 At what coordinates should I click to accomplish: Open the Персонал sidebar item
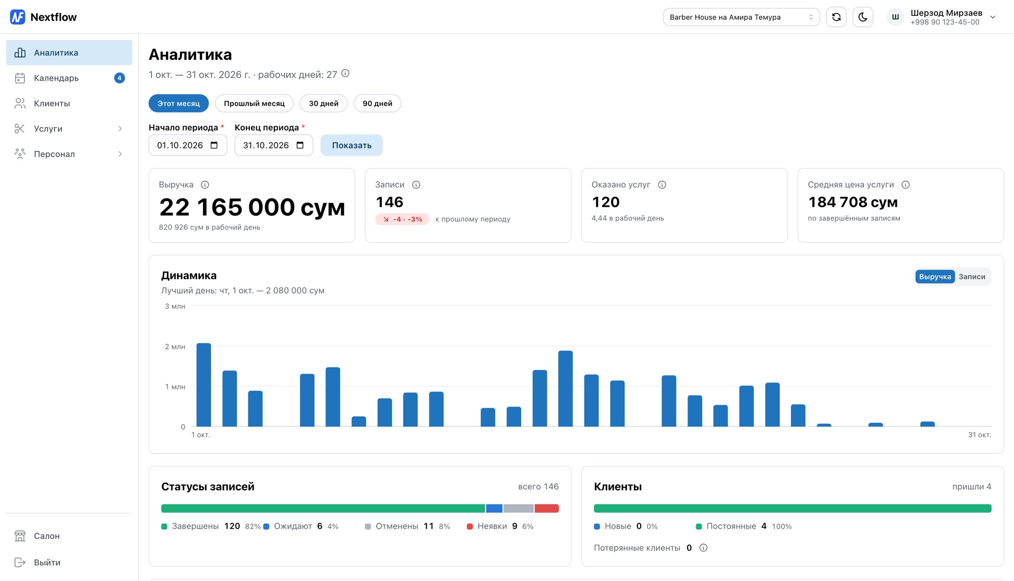(x=69, y=154)
